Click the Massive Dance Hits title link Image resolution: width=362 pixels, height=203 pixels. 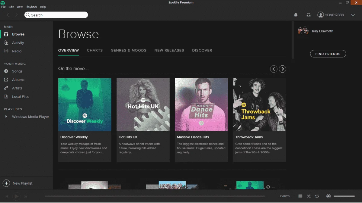point(193,137)
